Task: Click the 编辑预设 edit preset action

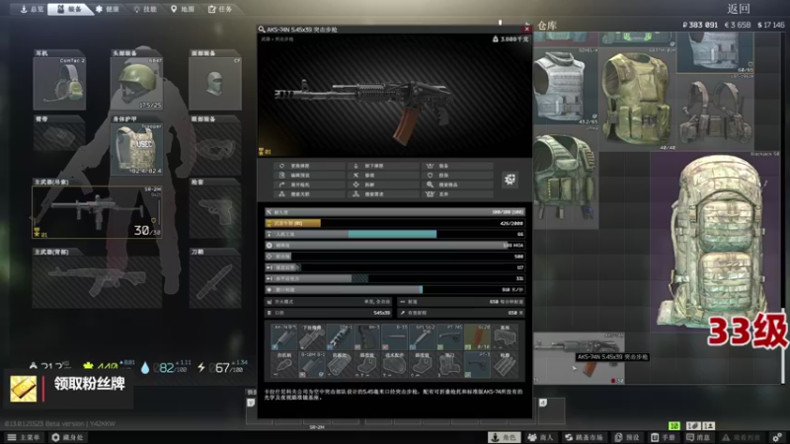Action: pos(309,176)
